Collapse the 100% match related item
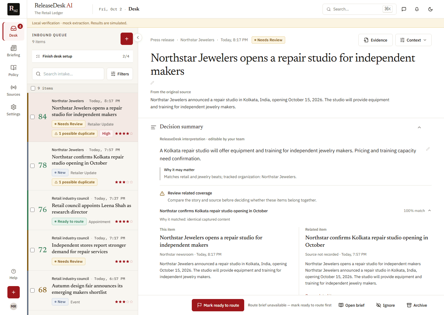This screenshot has height=315, width=444. click(430, 211)
